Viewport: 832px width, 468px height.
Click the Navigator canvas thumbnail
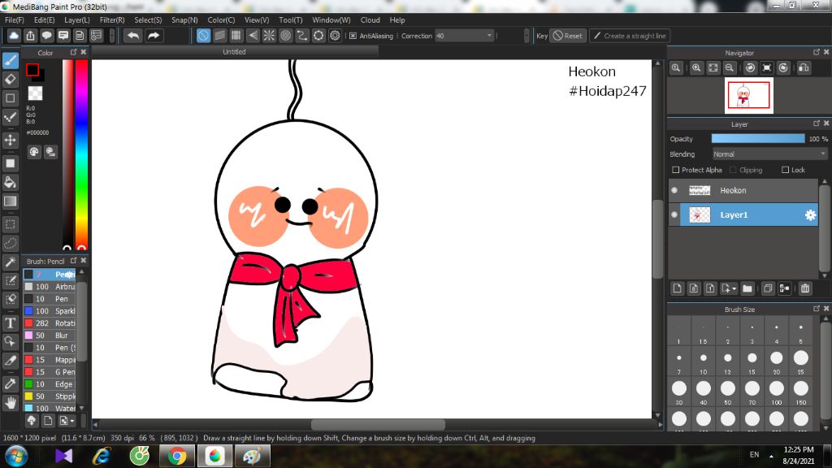click(x=748, y=96)
